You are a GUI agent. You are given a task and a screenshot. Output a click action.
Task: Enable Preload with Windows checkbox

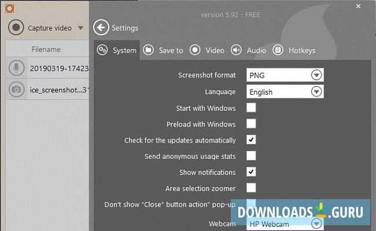click(x=251, y=124)
